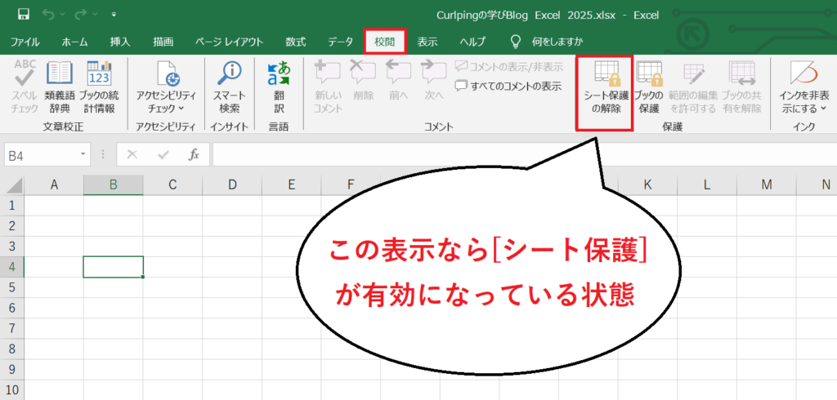Click the Save icon in quick access toolbar
The image size is (837, 400).
coord(23,14)
